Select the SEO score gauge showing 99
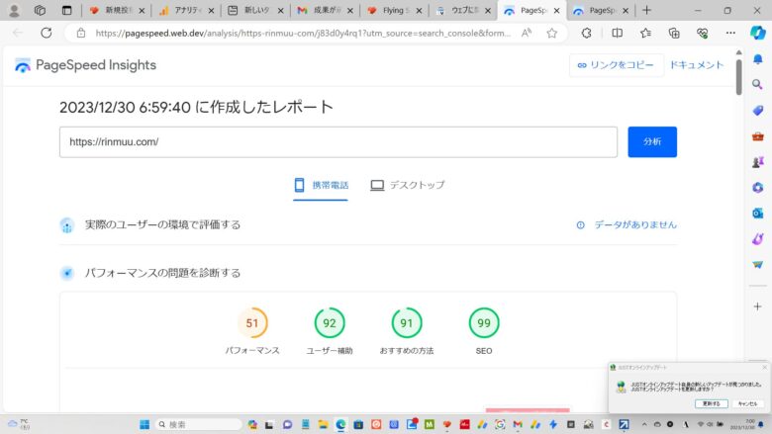Screen dimensions: 772x434 pos(484,323)
